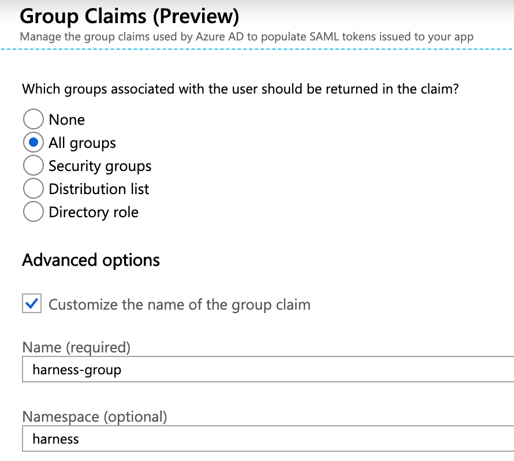Click 'Customize the name of the group claim' label
Screen dimensions: 514x461
pos(180,304)
